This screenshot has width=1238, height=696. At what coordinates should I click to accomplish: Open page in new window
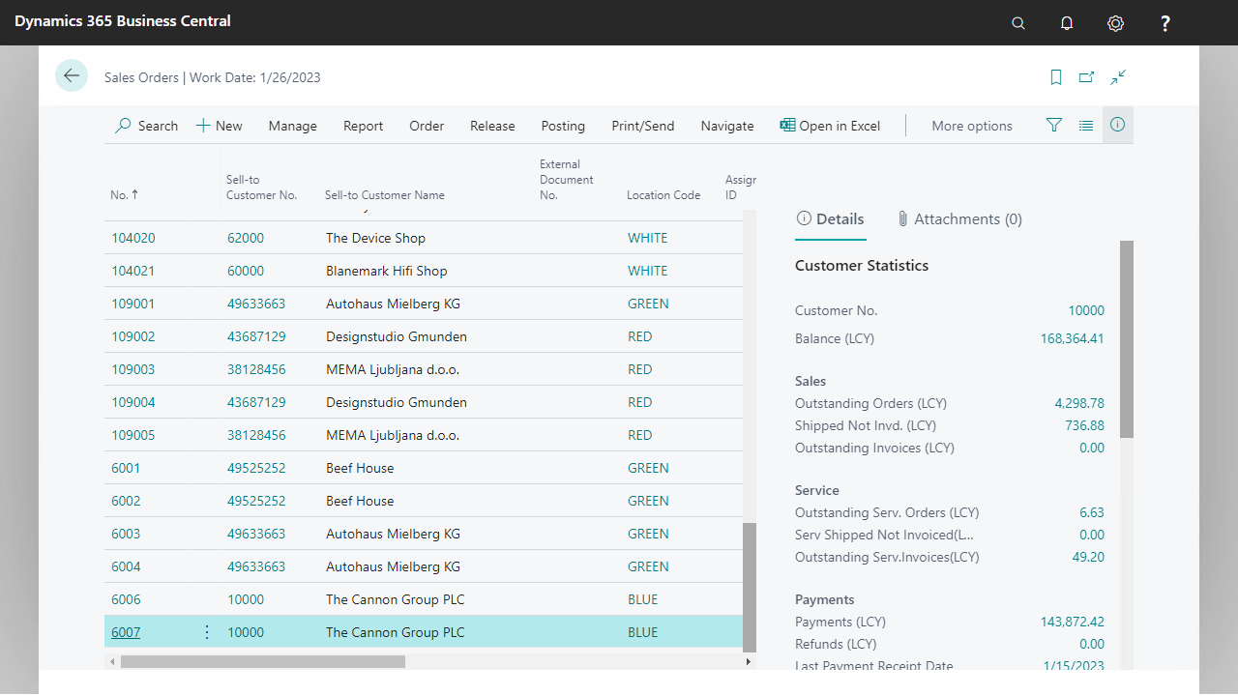pos(1087,77)
